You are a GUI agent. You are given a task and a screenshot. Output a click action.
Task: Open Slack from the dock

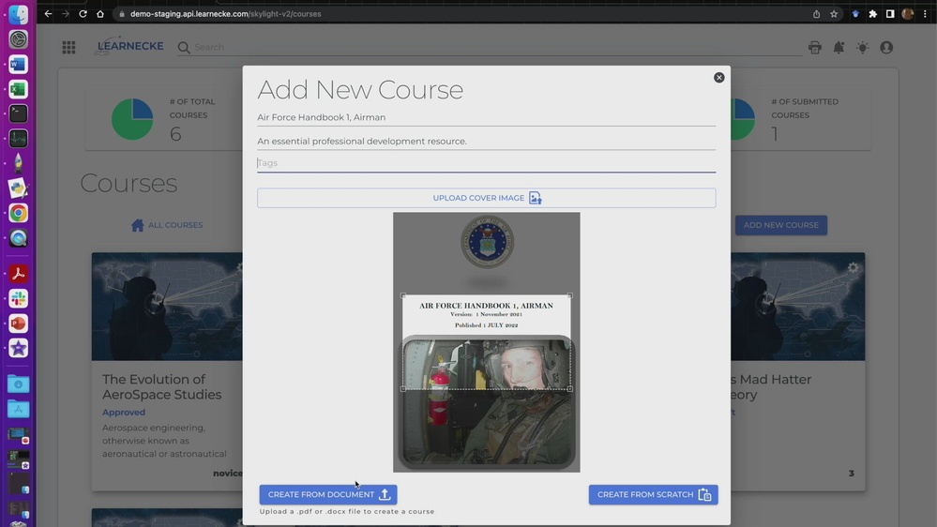[x=19, y=299]
